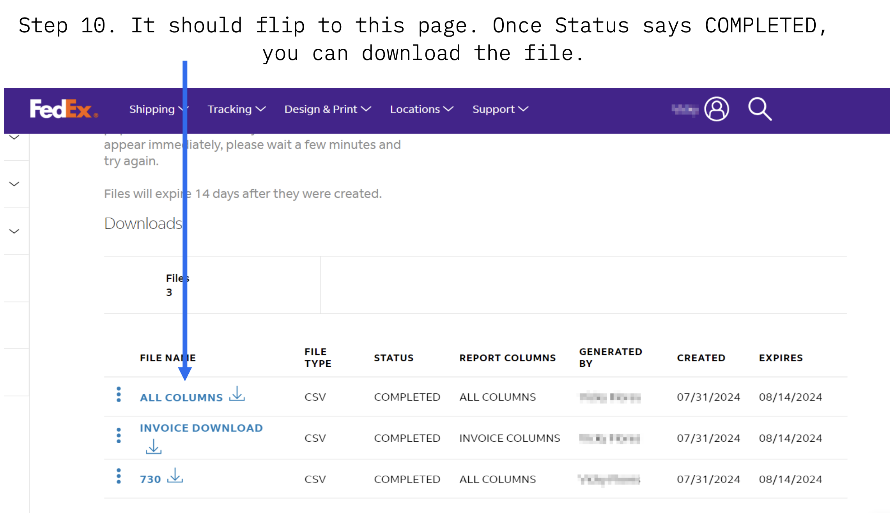Image resolution: width=896 pixels, height=513 pixels.
Task: Expand the third left sidebar chevron
Action: tap(14, 231)
